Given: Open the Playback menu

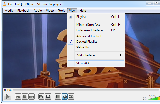Looking at the screenshot, I should 23,11.
